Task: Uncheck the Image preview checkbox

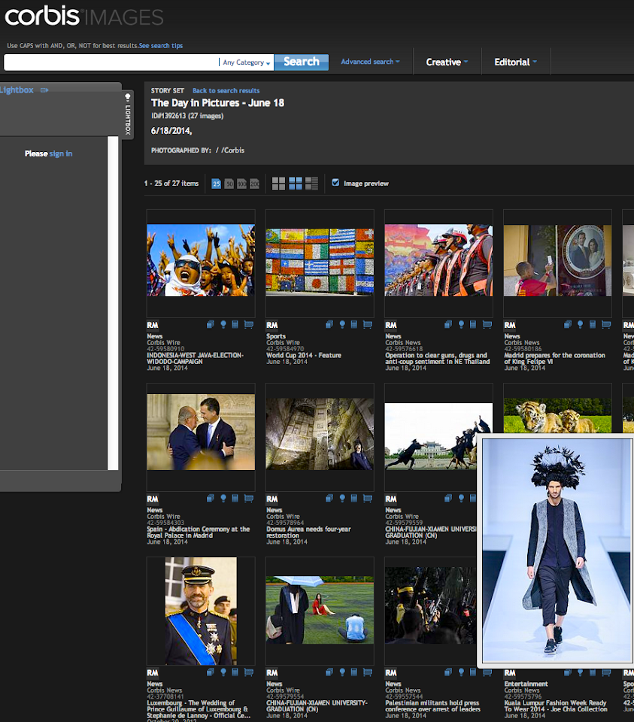Action: pos(335,183)
